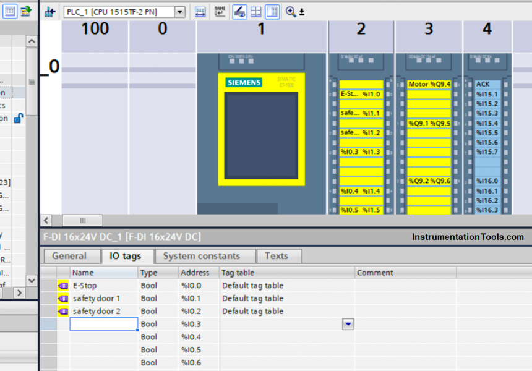Image resolution: width=532 pixels, height=371 pixels.
Task: Click the split horizontal table layout icon
Action: click(x=256, y=12)
